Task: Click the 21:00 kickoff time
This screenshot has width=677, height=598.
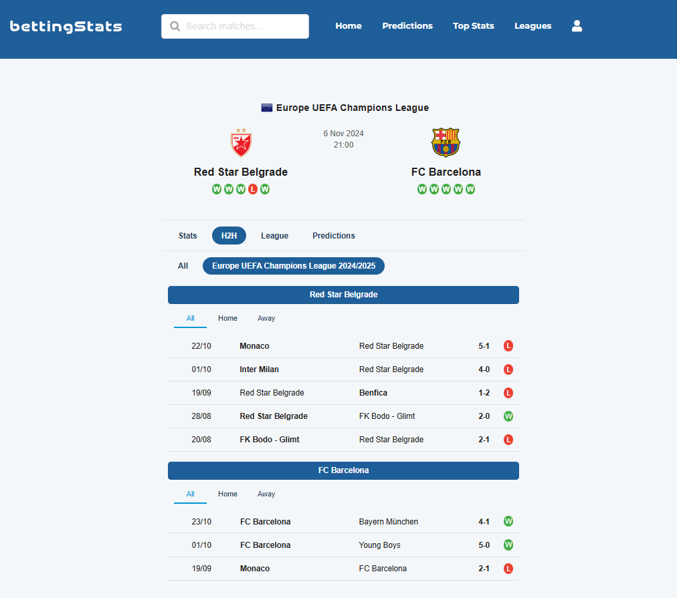Action: point(344,145)
